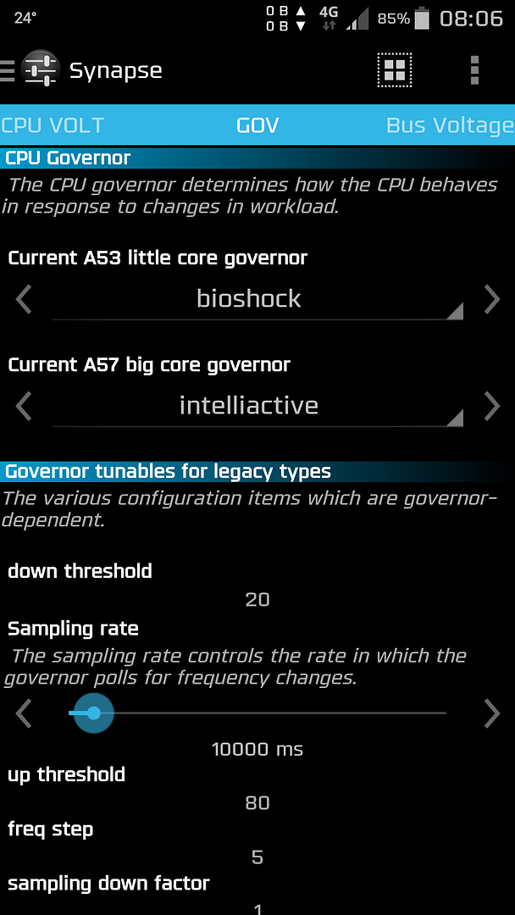The image size is (515, 915).
Task: Tap the battery icon in status bar
Action: pos(422,19)
